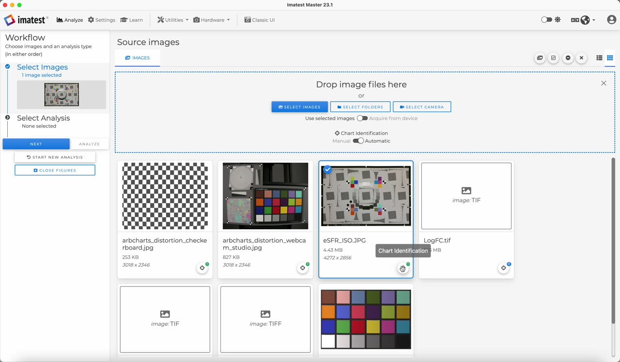Select the checkerboard distortion image thumbnail

pos(165,196)
